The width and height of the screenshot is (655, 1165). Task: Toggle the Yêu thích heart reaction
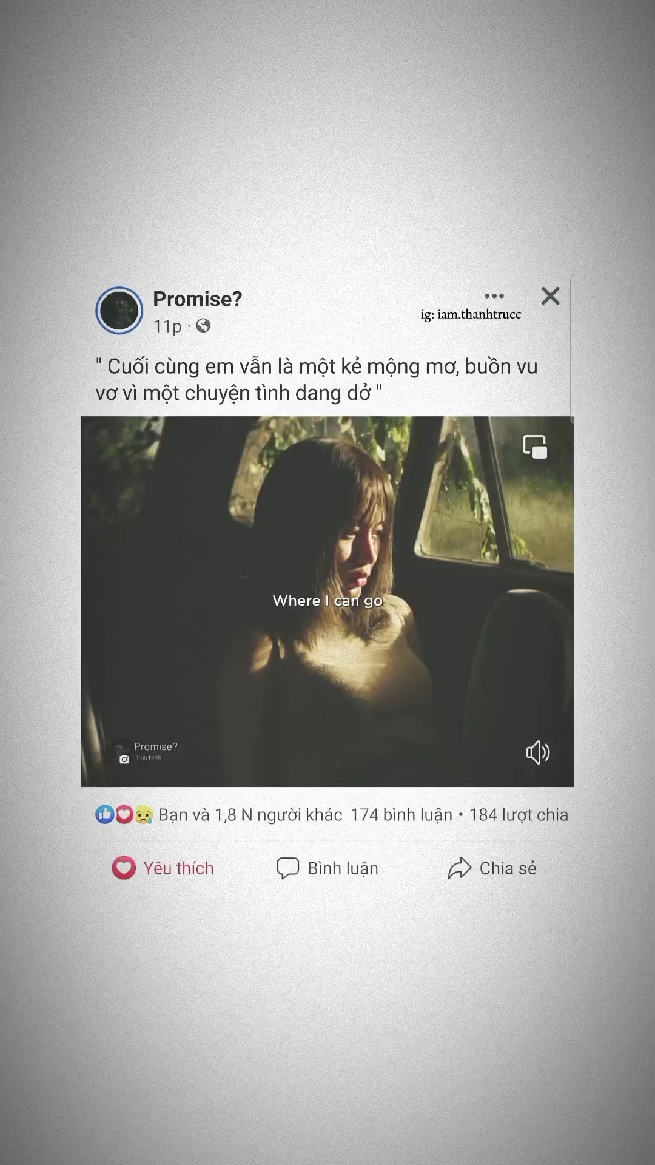[163, 868]
